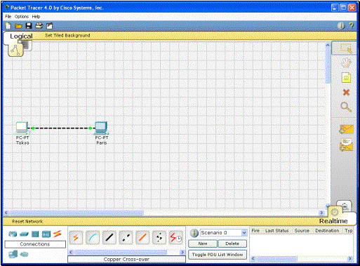Screen dimensions: 360x266
Task: Choose the red X Delete tool
Action: click(x=346, y=93)
